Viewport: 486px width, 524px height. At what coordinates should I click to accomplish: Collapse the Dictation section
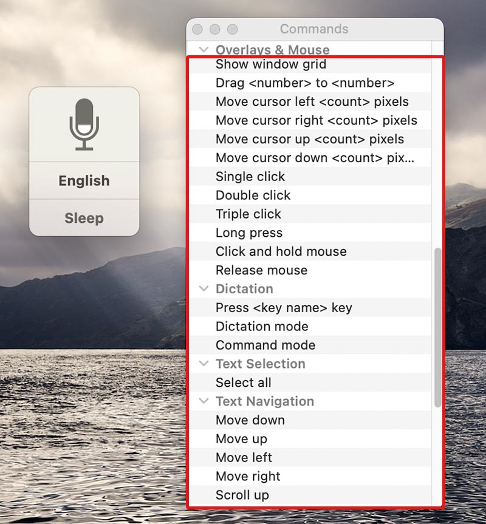204,289
